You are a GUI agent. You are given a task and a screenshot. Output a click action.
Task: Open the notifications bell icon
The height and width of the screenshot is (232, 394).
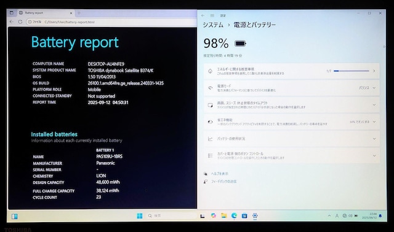pyautogui.click(x=380, y=215)
